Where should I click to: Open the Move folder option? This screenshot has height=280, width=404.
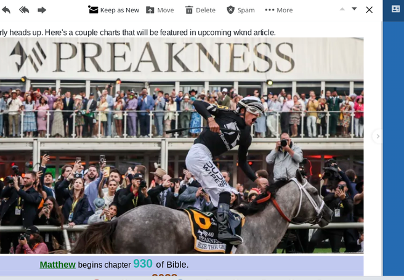[x=160, y=10]
